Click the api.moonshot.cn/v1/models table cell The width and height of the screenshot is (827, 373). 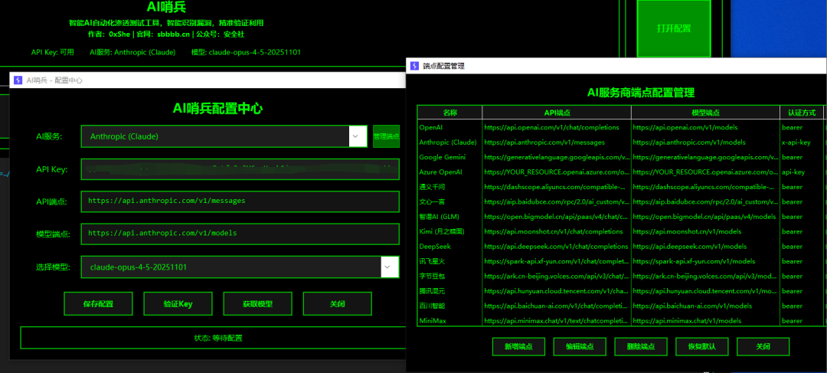(706, 231)
